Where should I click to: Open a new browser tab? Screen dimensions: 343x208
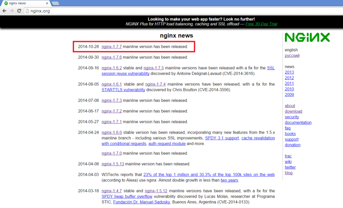(x=55, y=3)
